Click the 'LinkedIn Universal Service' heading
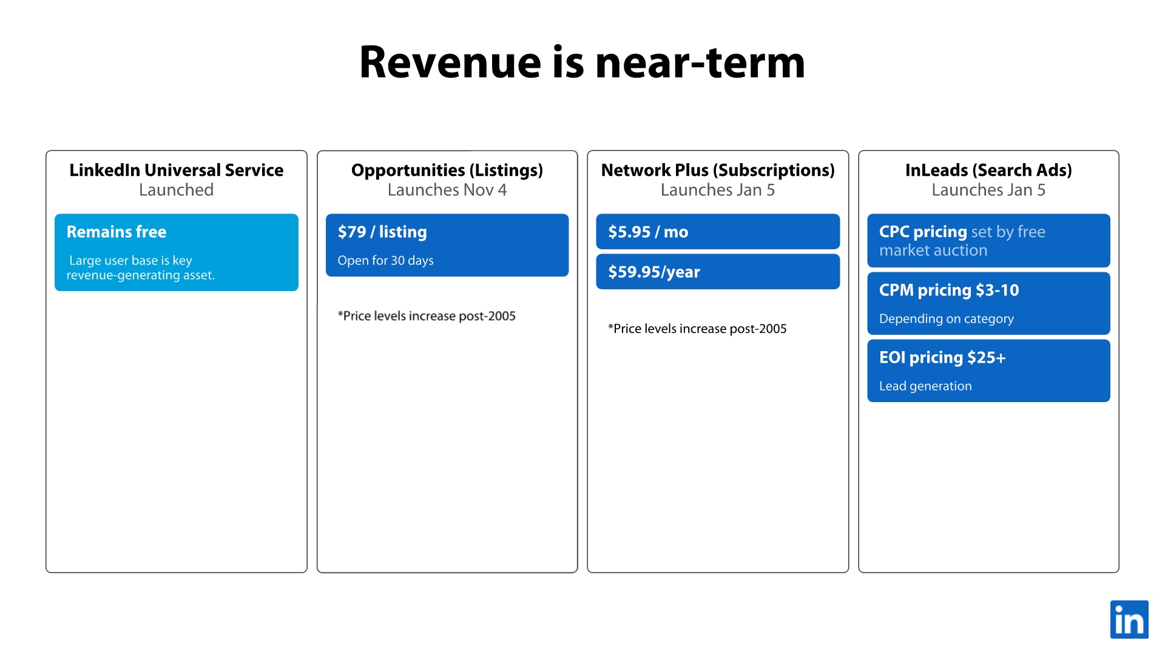This screenshot has height=655, width=1165. 176,170
